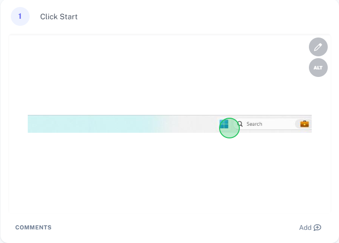This screenshot has height=243, width=339.
Task: Click the speech bubble plus icon
Action: click(x=317, y=228)
